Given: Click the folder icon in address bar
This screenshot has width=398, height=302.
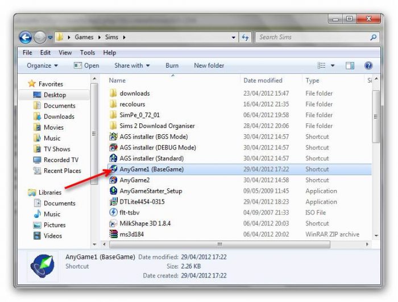Looking at the screenshot, I should (60, 38).
